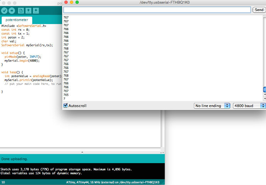Click the 'mySerial.begin(4800);' line
The image size is (266, 185).
pos(22,61)
